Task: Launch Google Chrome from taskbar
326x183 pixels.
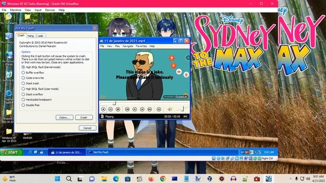Action: 163,178
